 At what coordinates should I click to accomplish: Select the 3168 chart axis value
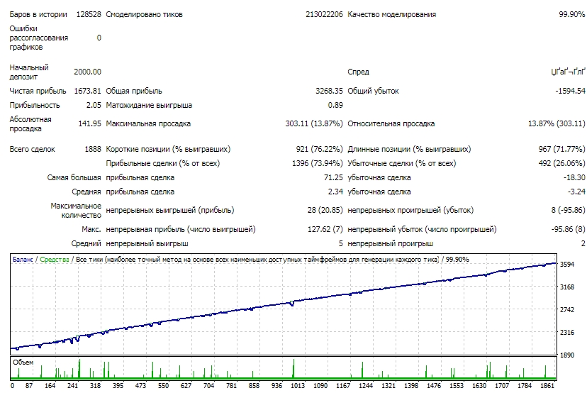click(566, 287)
